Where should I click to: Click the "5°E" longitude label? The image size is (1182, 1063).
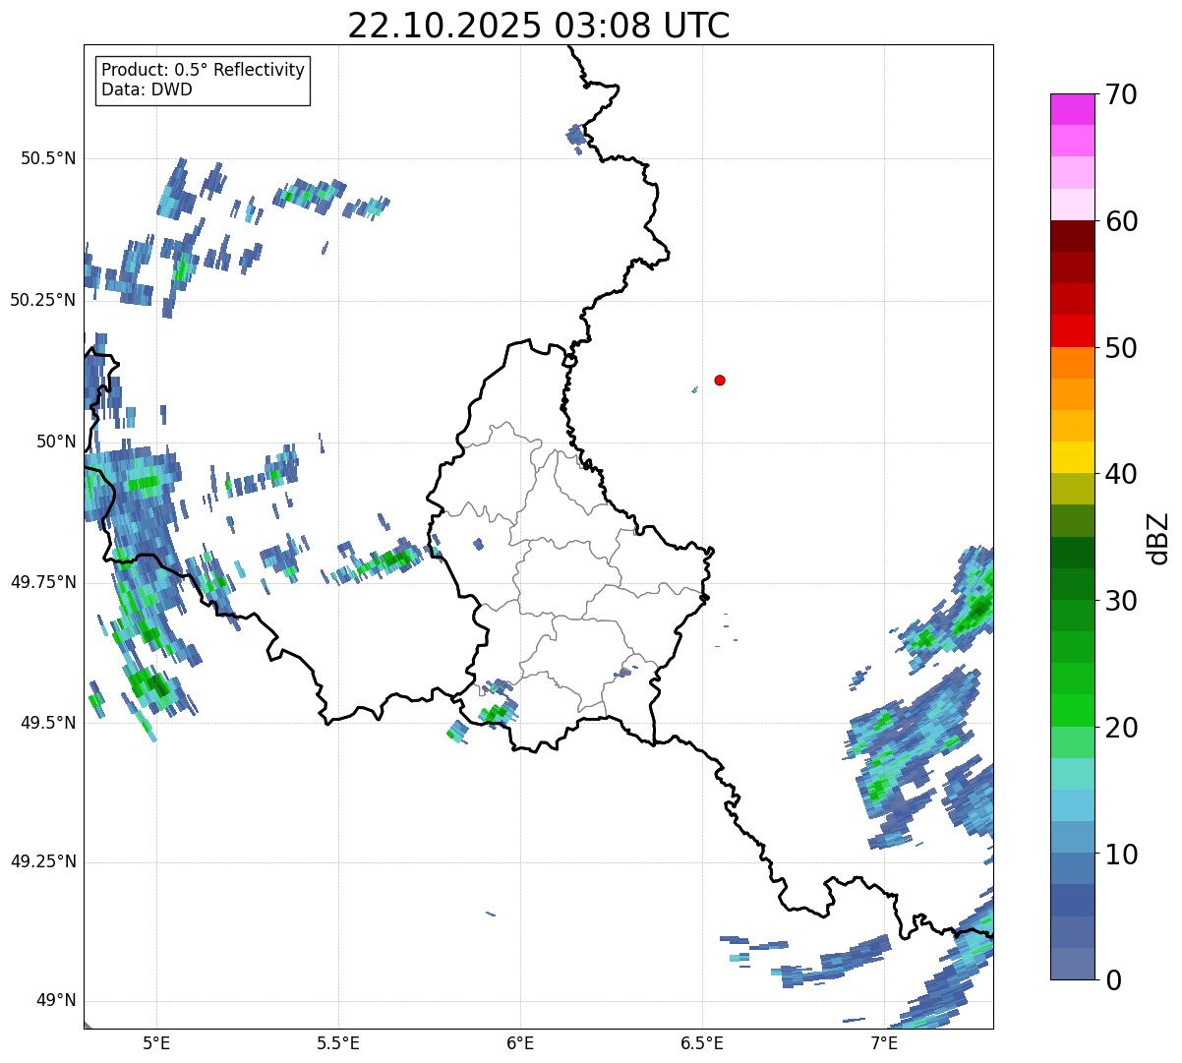(x=156, y=1043)
